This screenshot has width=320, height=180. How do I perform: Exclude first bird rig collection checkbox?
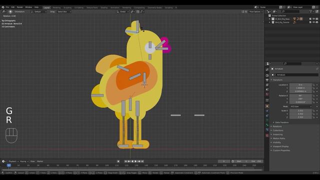(310, 19)
